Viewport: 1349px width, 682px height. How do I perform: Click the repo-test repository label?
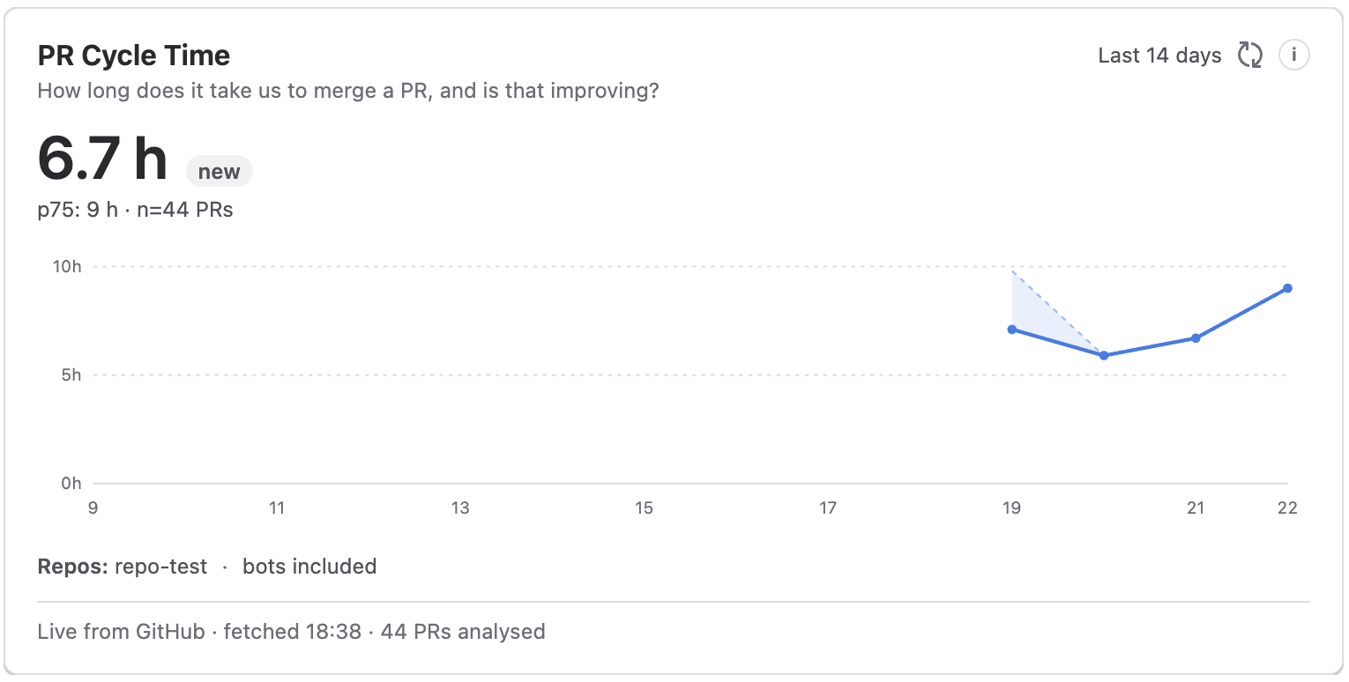point(160,567)
